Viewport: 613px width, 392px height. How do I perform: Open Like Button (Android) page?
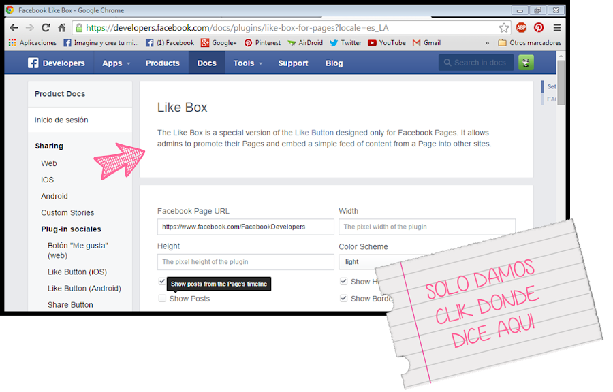[x=84, y=288]
